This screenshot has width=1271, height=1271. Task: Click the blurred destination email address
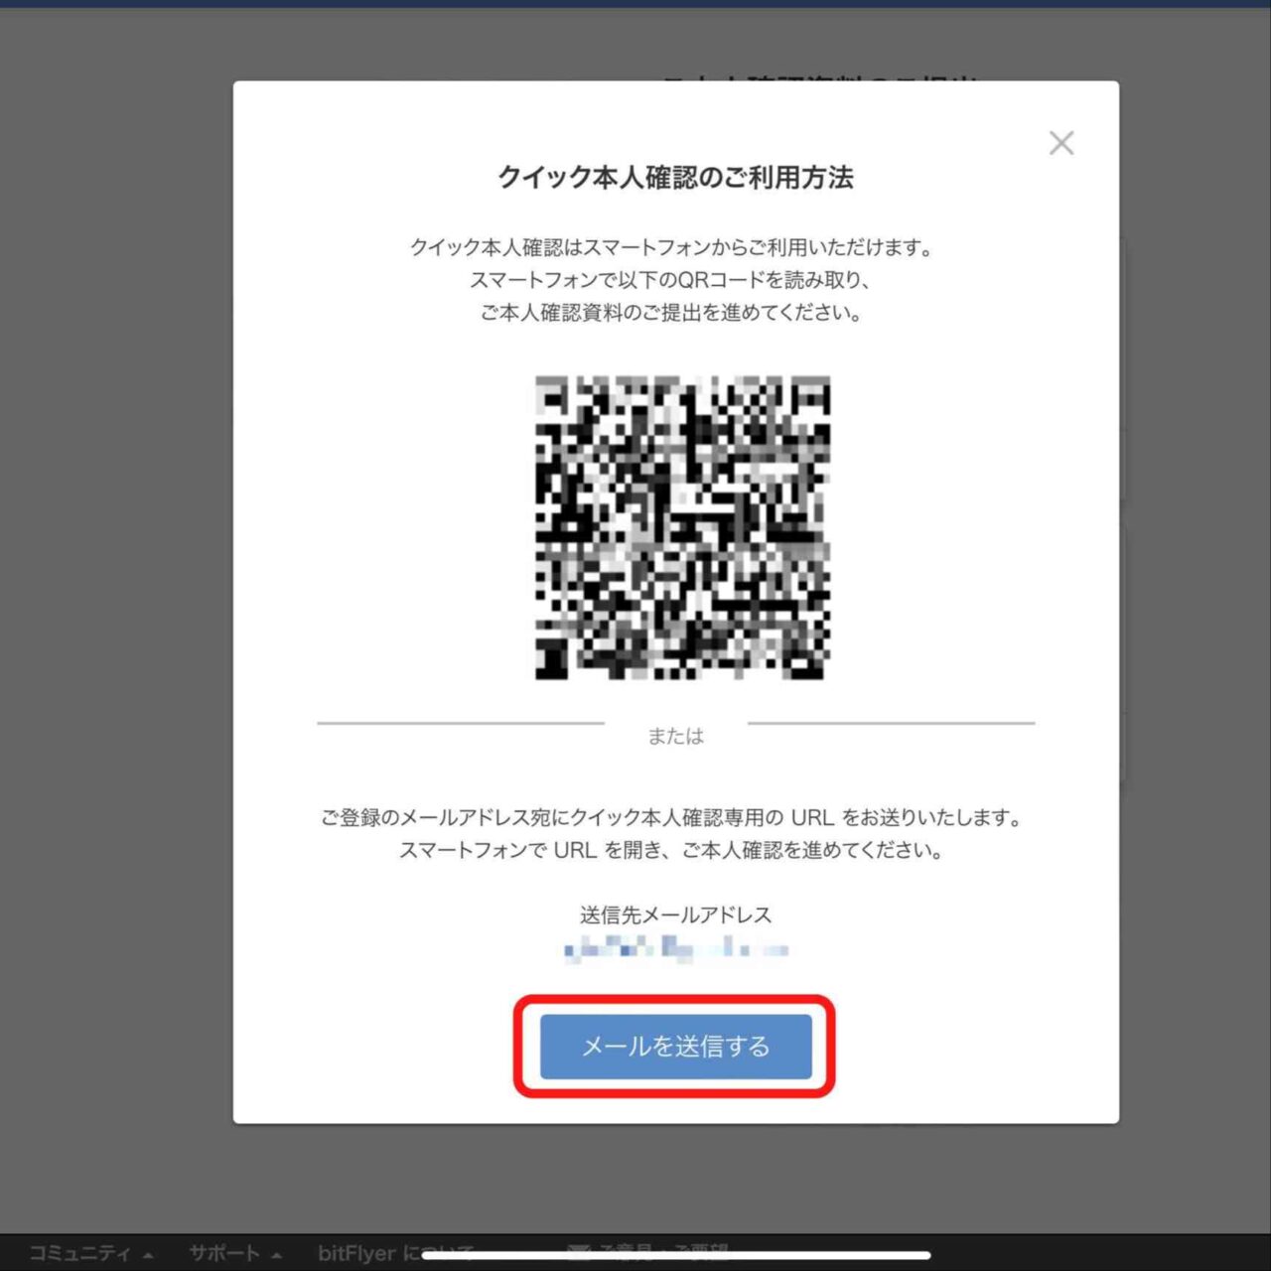[675, 947]
